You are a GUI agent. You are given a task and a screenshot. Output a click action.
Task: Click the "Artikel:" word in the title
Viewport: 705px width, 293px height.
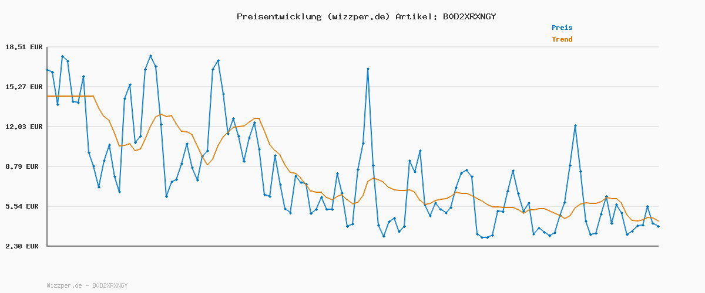pos(416,16)
